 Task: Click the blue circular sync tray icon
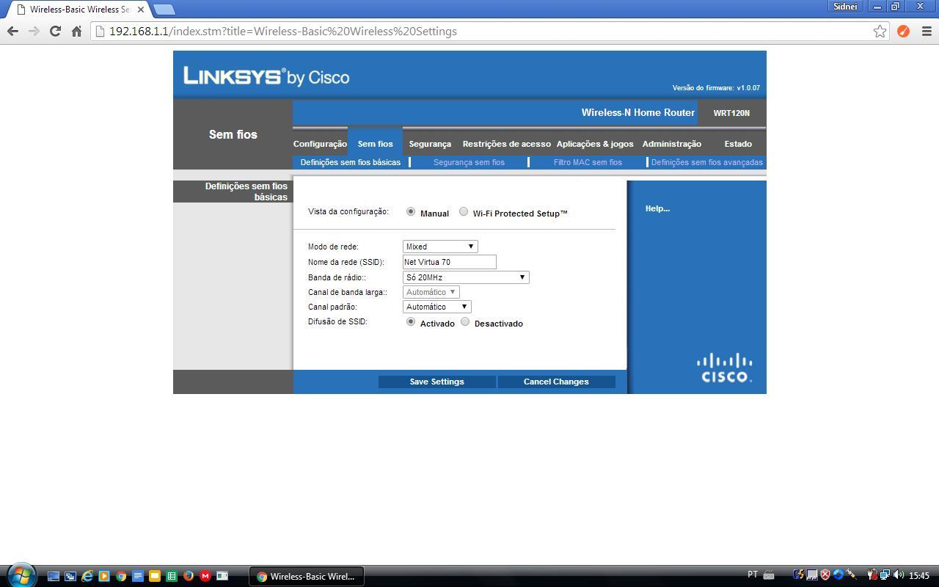pyautogui.click(x=838, y=575)
